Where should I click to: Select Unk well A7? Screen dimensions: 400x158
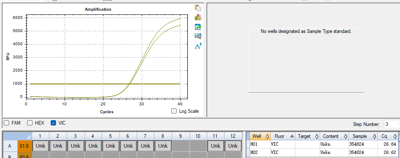click(x=145, y=146)
